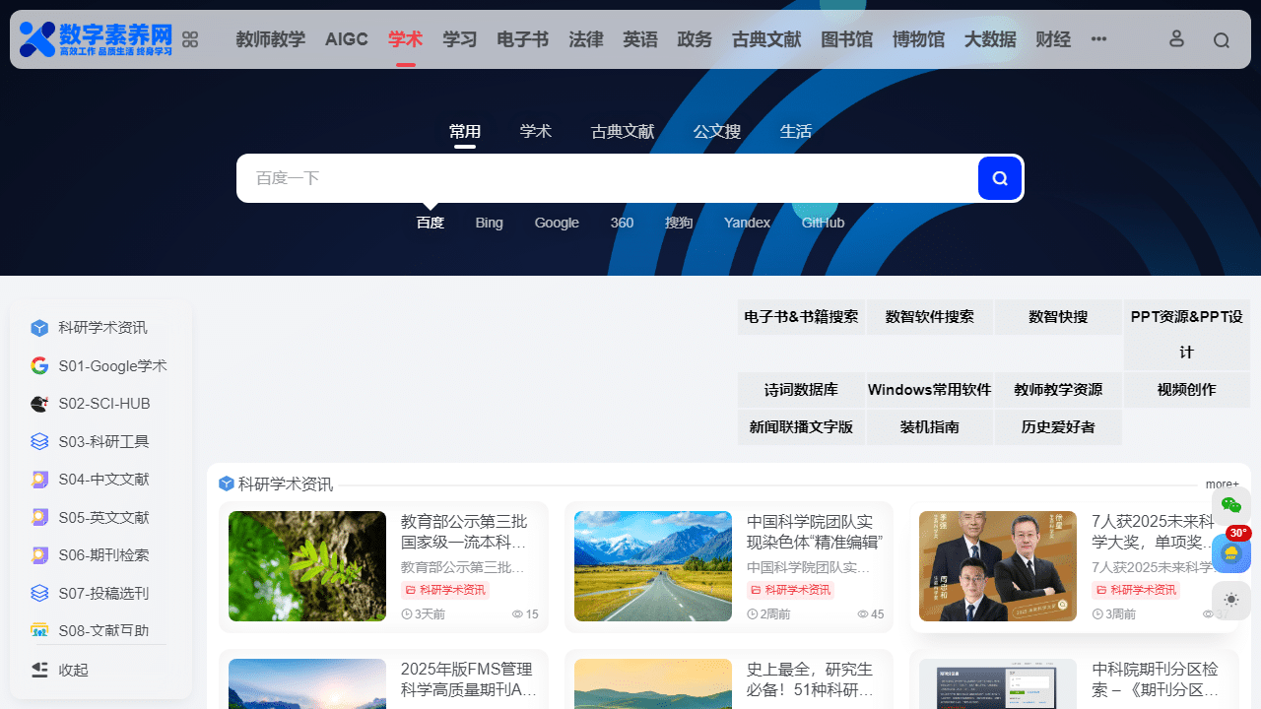Open the green plant article thumbnail

tap(307, 566)
